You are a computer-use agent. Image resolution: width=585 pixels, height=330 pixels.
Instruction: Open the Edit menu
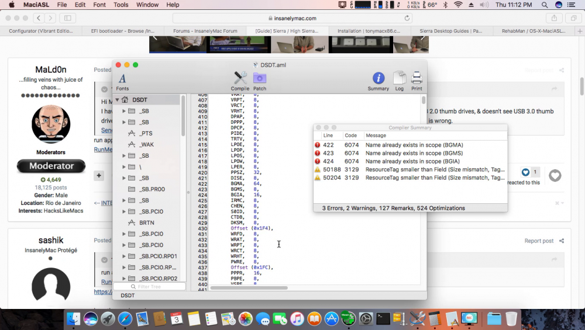pos(80,5)
